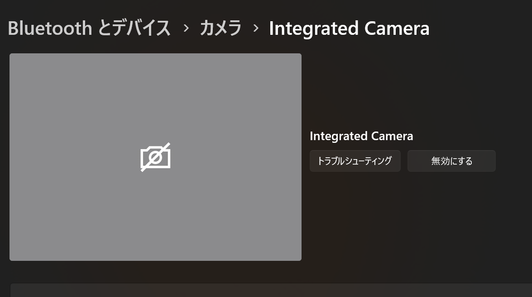Return to camera list via カメラ breadcrumb
The image size is (532, 297).
coord(220,28)
